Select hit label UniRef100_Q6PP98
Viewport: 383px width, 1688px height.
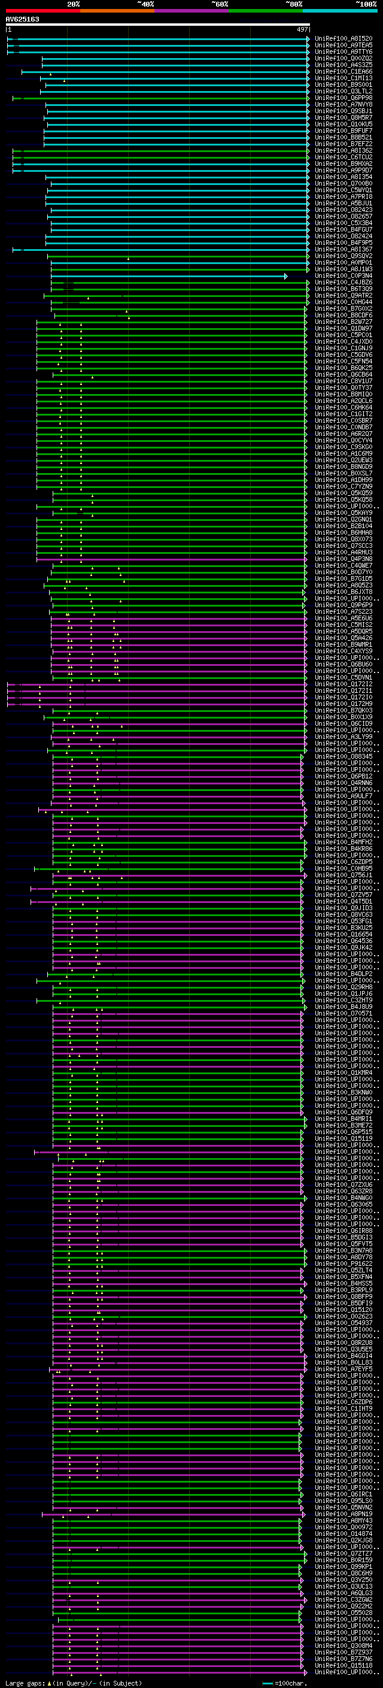(x=344, y=98)
